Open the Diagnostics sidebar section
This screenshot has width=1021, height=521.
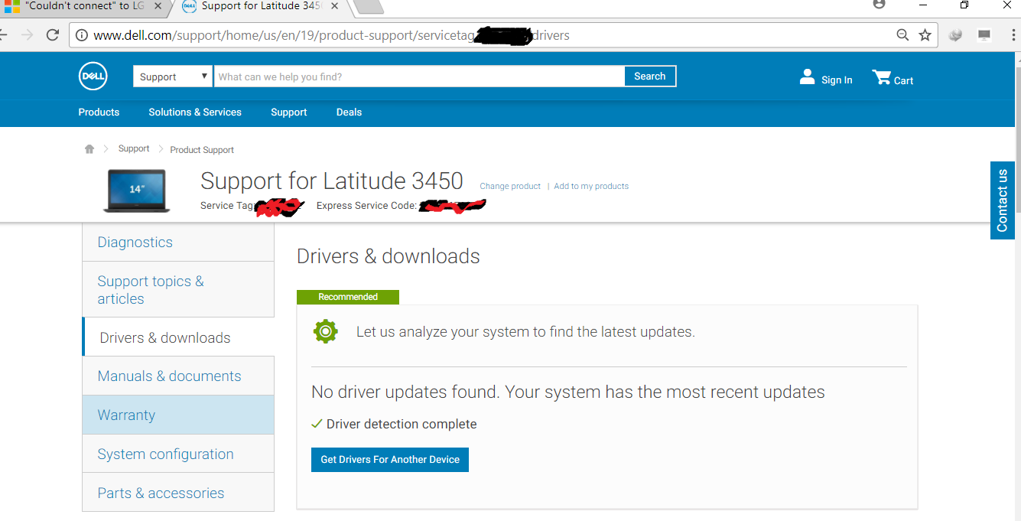click(178, 243)
